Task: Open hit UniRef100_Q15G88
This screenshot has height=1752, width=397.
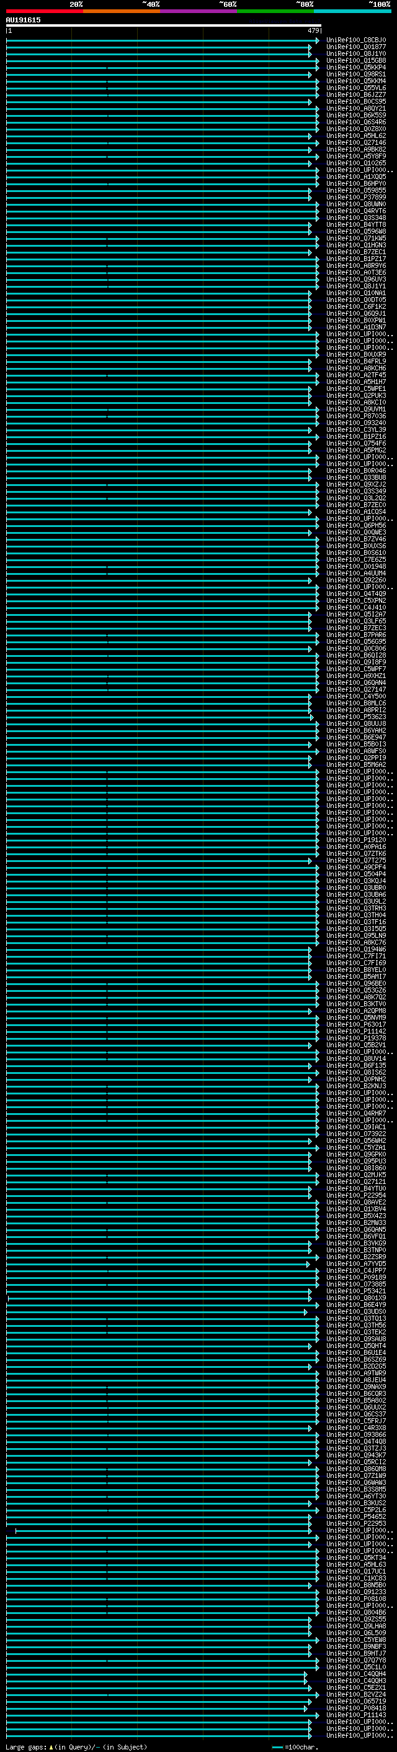Action: (356, 60)
